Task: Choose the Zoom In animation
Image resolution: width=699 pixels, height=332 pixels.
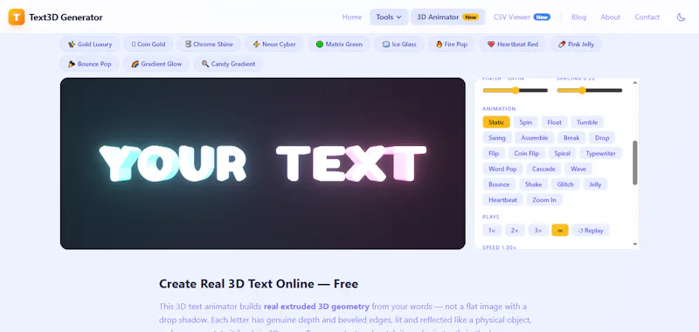Action: [544, 200]
